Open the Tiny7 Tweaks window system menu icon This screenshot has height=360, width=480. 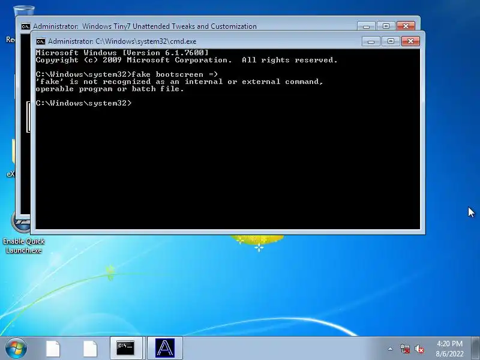(26, 26)
